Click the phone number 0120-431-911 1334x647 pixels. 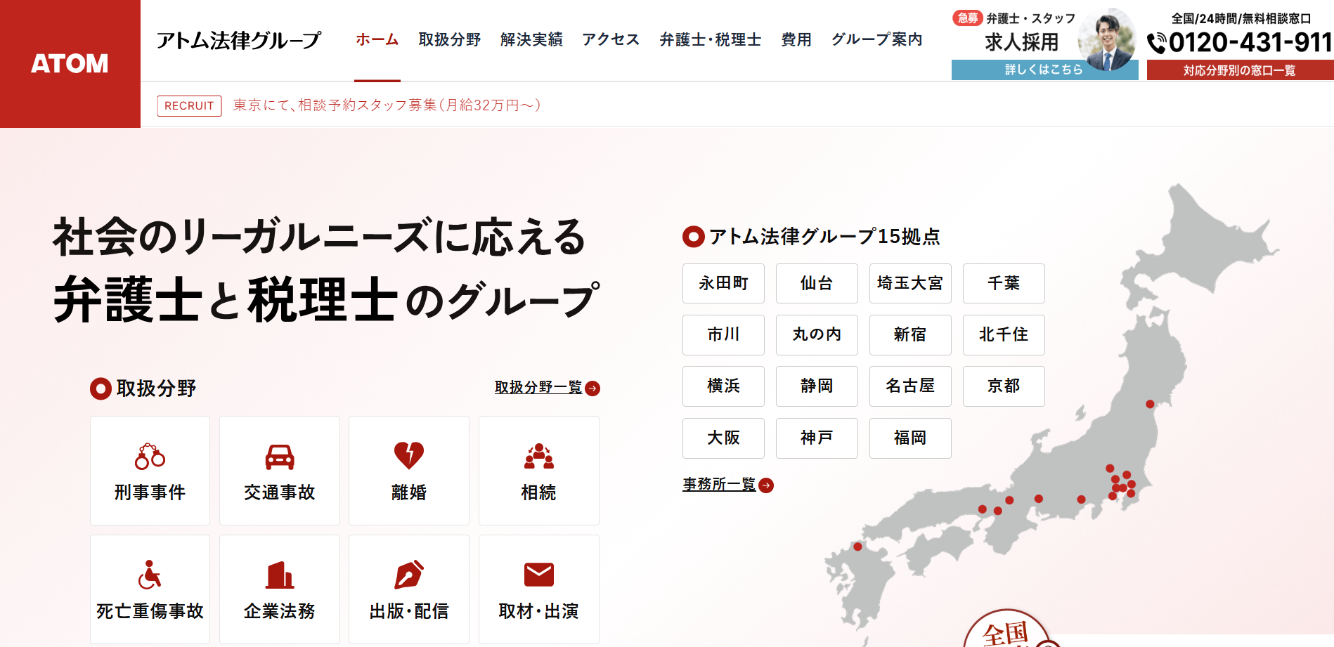click(x=1250, y=43)
